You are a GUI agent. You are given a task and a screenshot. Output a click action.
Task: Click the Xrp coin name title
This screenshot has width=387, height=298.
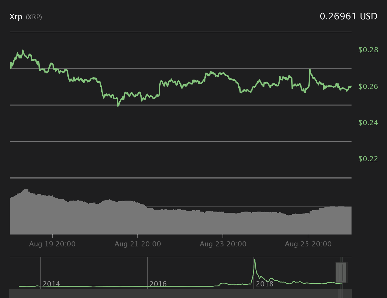tap(16, 17)
